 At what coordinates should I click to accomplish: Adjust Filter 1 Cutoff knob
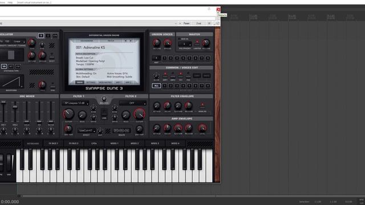tap(68, 114)
